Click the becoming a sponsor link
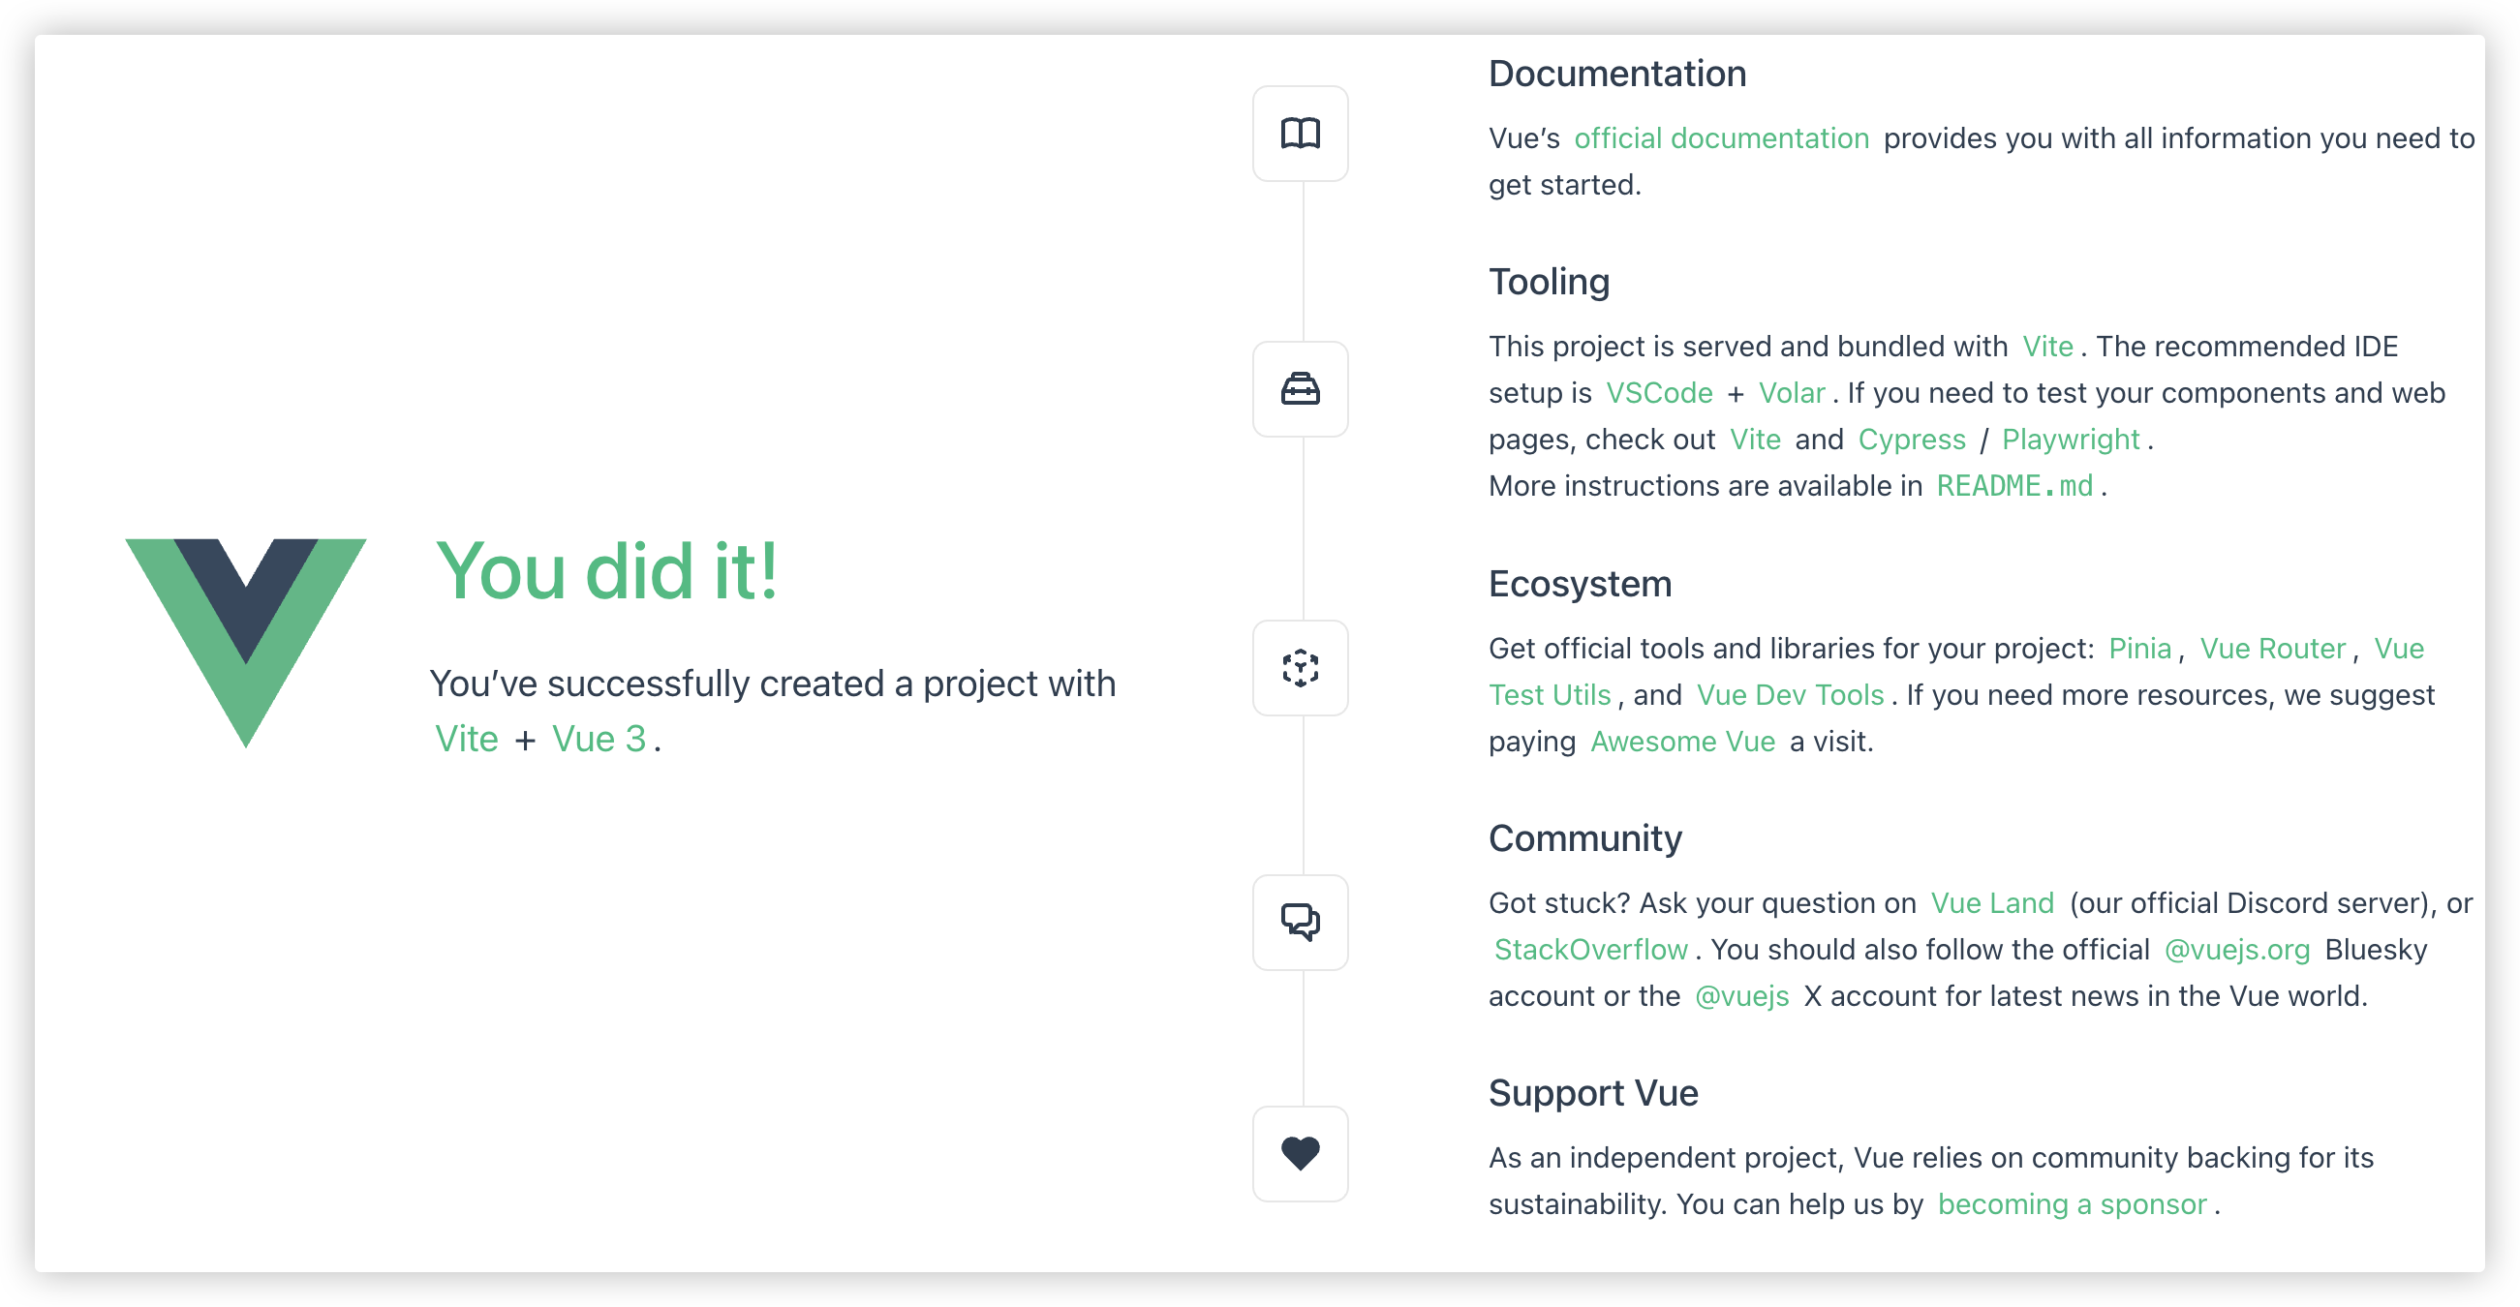Image resolution: width=2520 pixels, height=1307 pixels. click(2072, 1204)
